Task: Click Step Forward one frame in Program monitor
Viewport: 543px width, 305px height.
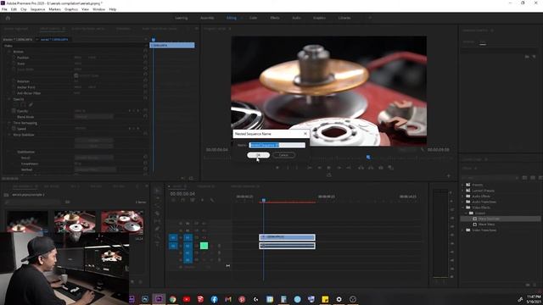Action: 339,168
